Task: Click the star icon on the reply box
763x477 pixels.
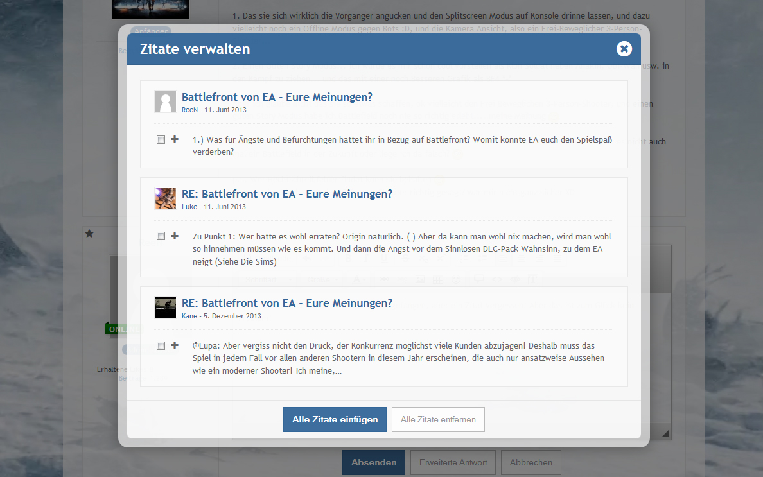Action: 89,234
